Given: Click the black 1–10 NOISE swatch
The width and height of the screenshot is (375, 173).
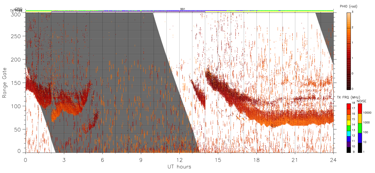Looking at the screenshot, I should point(360,147).
